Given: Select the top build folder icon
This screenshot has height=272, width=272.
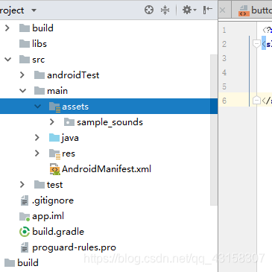Looking at the screenshot, I should [25, 28].
